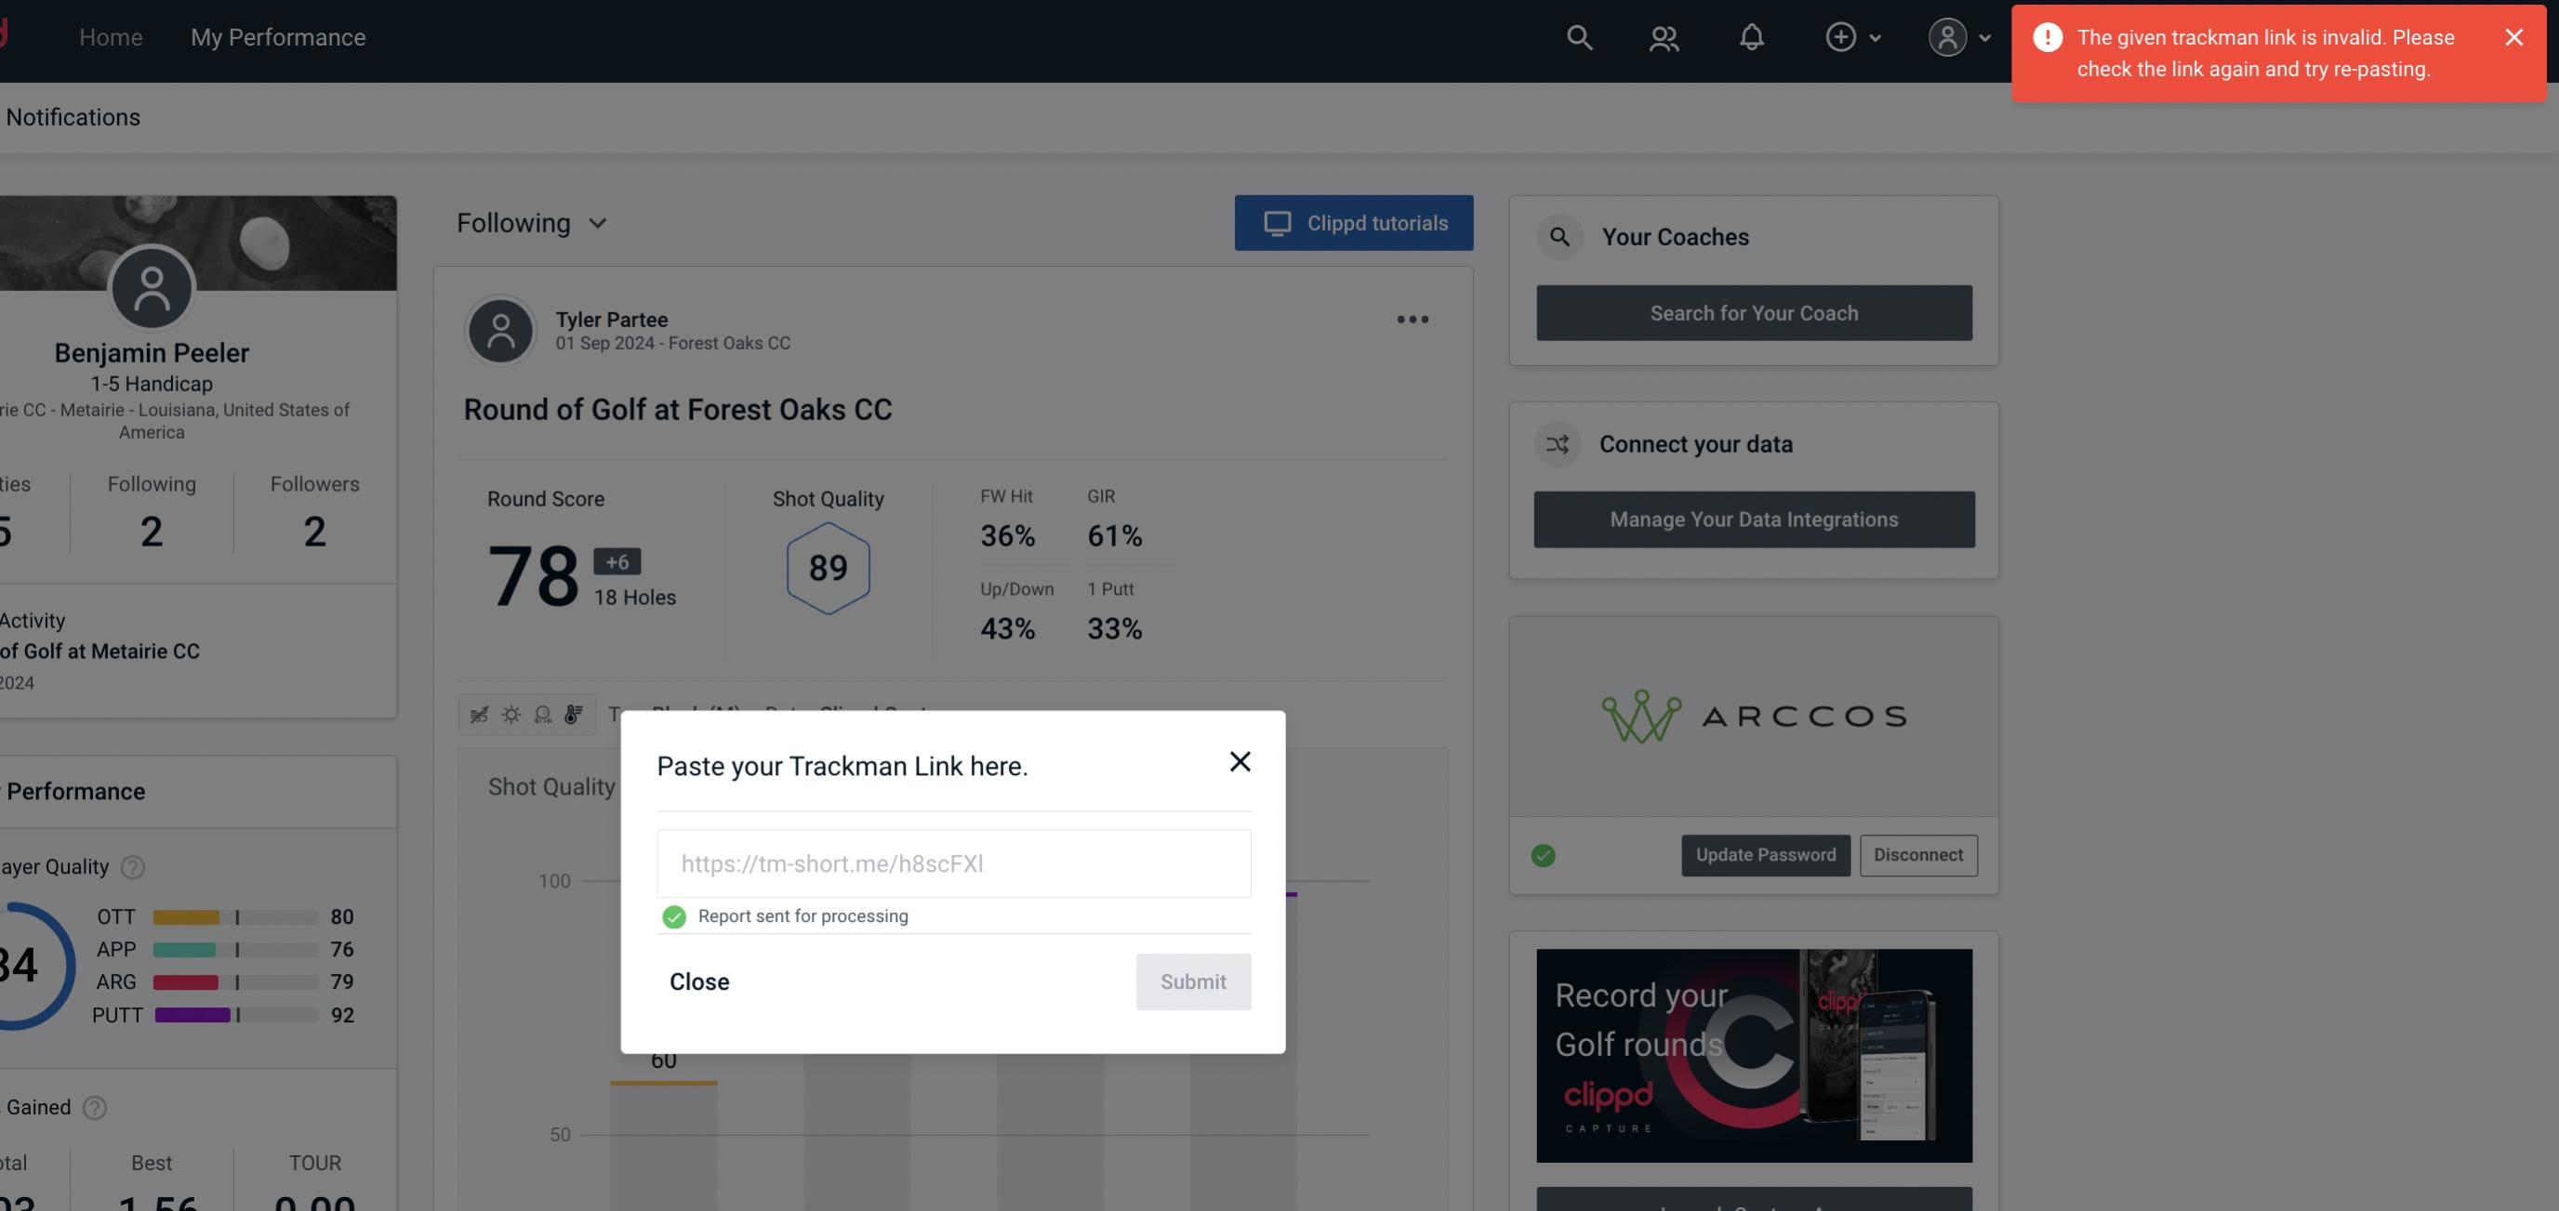Click the Search for Your Coach button

pyautogui.click(x=1755, y=311)
